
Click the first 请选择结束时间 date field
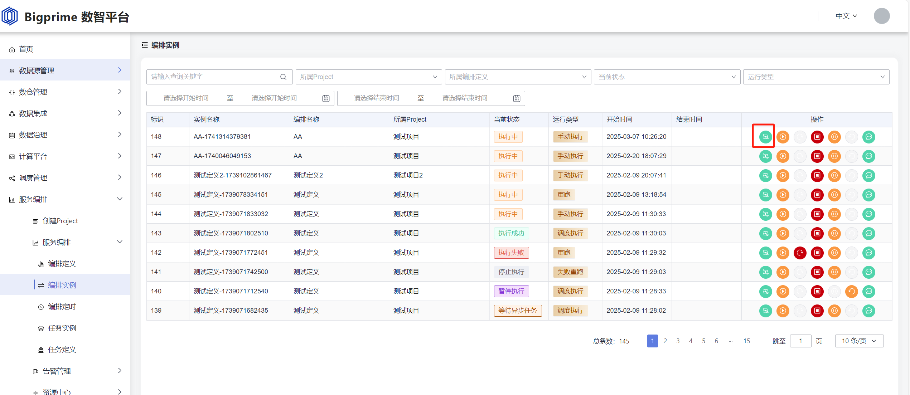click(377, 98)
